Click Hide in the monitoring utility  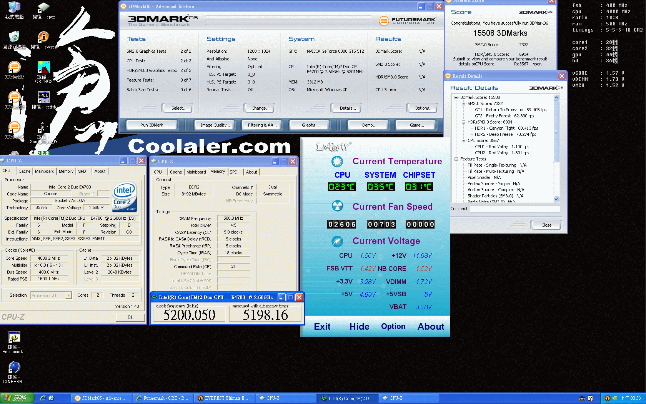tap(359, 327)
